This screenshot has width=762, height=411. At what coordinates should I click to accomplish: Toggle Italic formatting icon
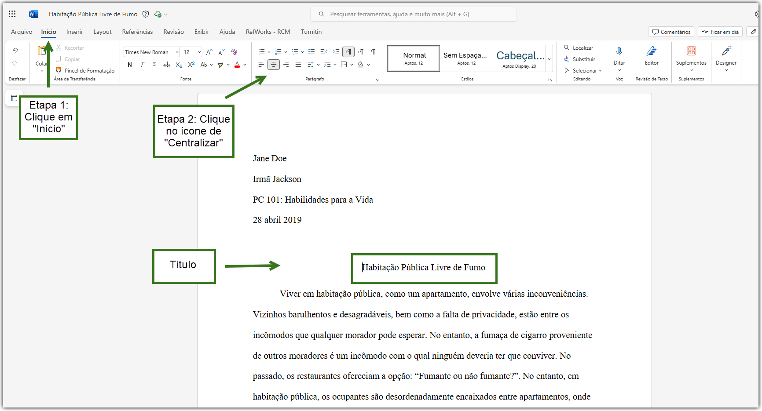[142, 65]
